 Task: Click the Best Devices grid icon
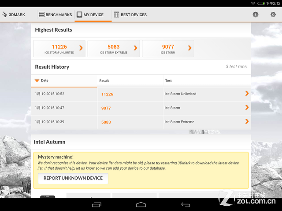coord(116,15)
